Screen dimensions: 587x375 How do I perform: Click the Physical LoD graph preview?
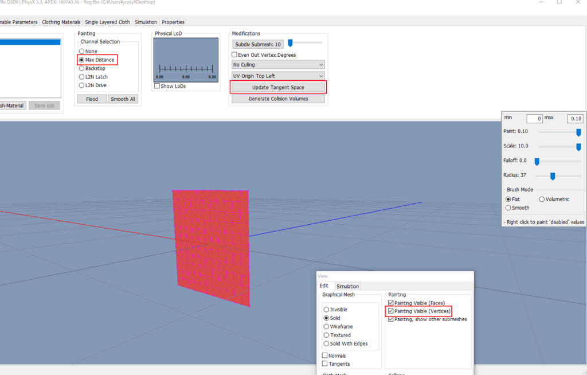click(186, 60)
